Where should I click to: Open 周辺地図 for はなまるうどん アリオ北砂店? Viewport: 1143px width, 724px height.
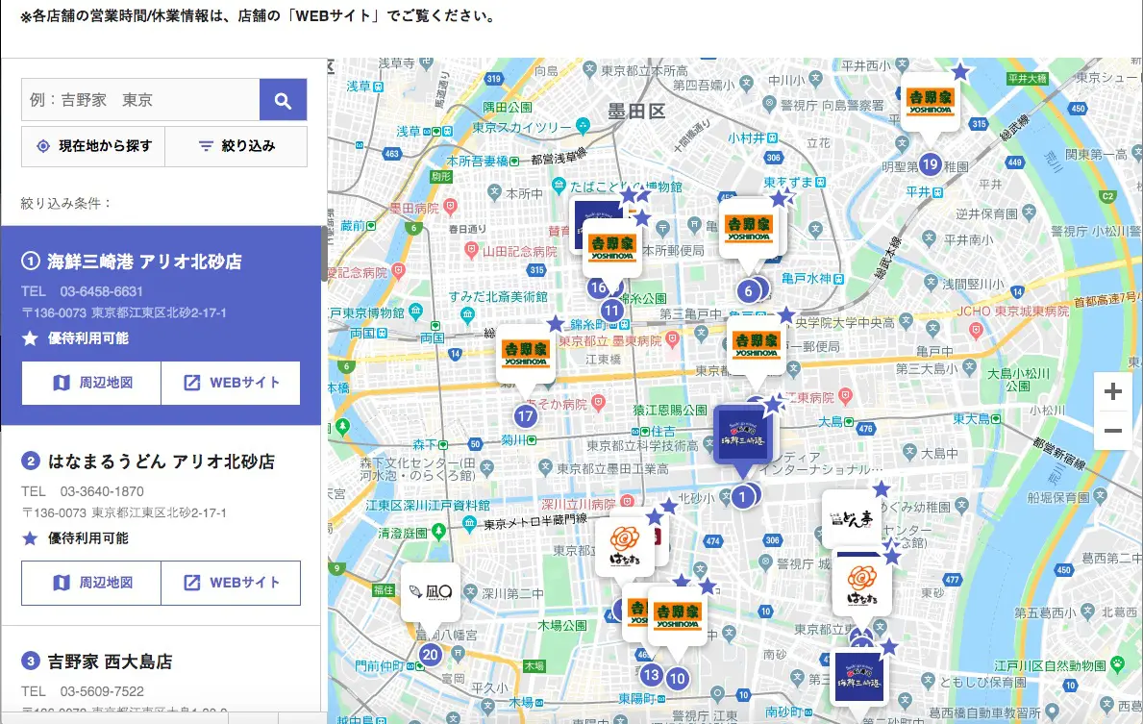click(x=91, y=583)
